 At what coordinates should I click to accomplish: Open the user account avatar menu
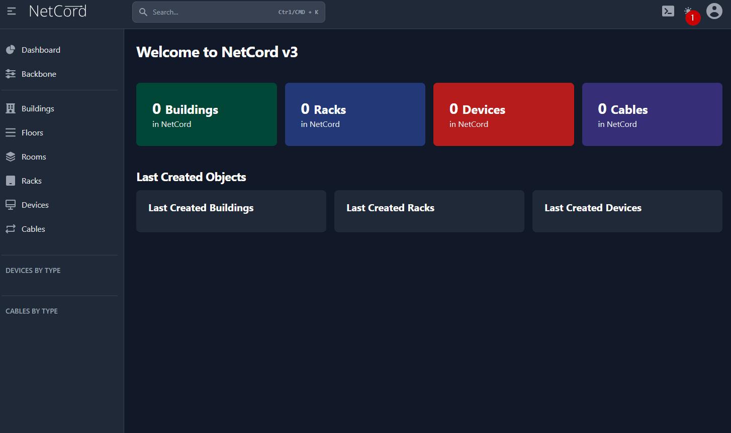pyautogui.click(x=714, y=11)
